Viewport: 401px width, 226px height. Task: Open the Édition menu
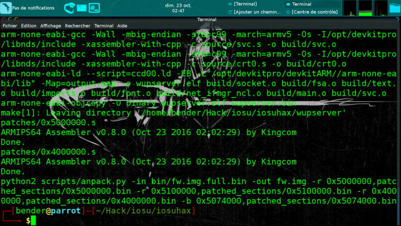pos(29,26)
